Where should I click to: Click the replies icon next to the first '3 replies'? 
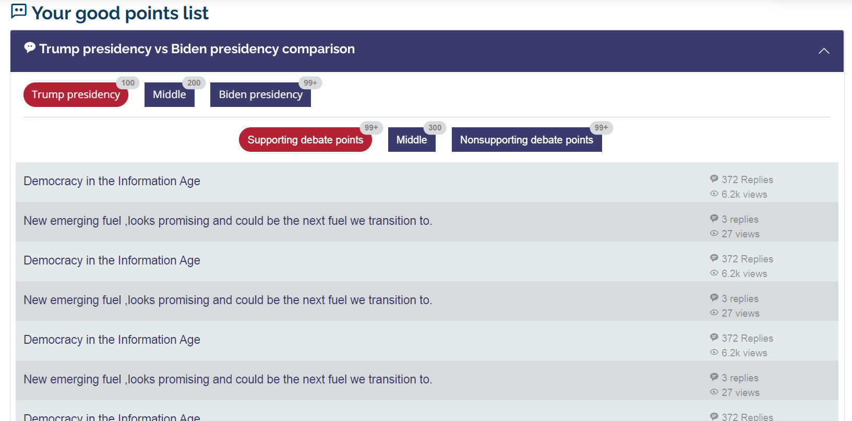714,219
